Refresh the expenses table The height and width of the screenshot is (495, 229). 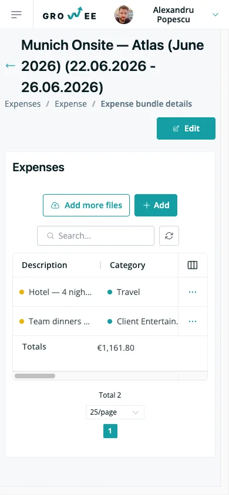click(x=169, y=236)
